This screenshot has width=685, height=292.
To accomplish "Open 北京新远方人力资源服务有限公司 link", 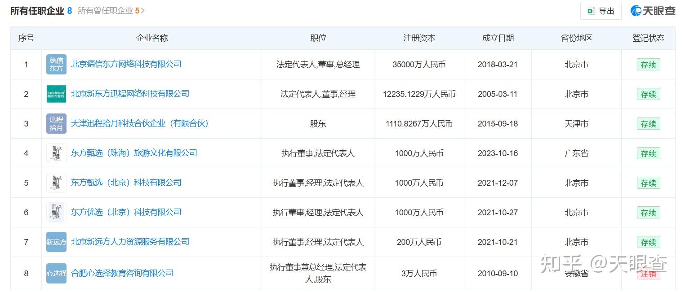I will [x=130, y=242].
